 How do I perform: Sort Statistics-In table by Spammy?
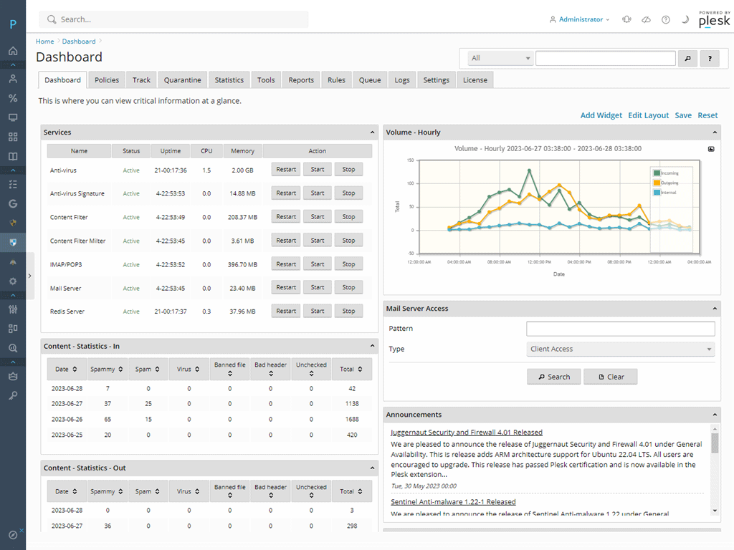pos(107,369)
